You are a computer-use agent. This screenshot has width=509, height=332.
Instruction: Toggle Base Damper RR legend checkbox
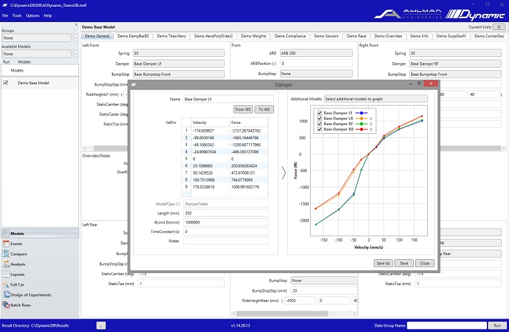320,129
